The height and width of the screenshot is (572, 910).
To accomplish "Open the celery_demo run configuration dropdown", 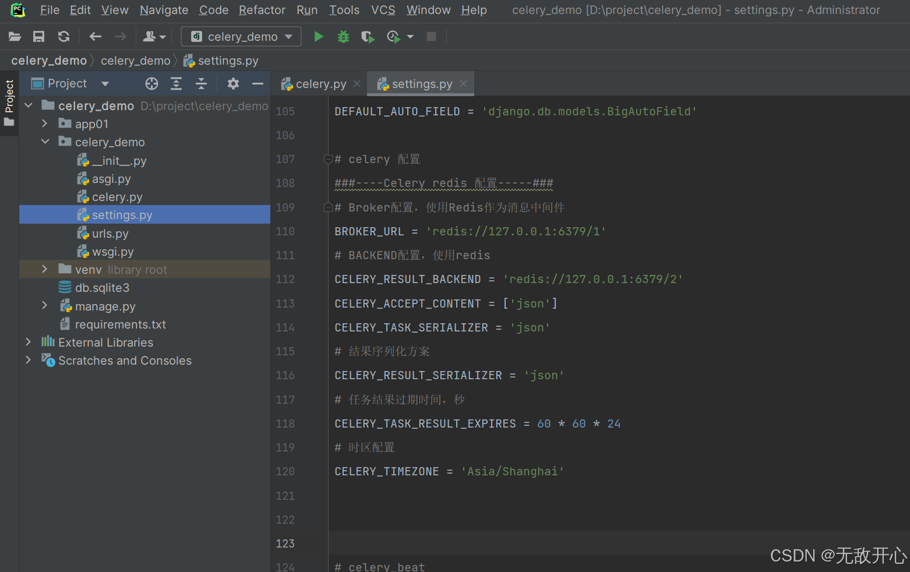I will click(241, 37).
